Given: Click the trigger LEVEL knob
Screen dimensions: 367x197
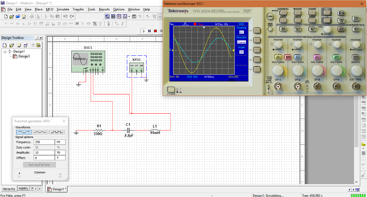Looking at the screenshot, I should coord(327,29).
